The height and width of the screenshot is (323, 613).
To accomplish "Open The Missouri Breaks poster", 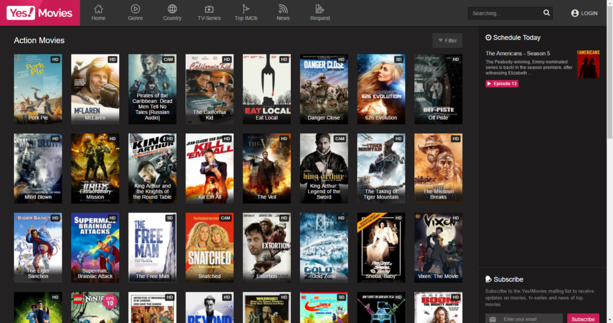I will 438,168.
